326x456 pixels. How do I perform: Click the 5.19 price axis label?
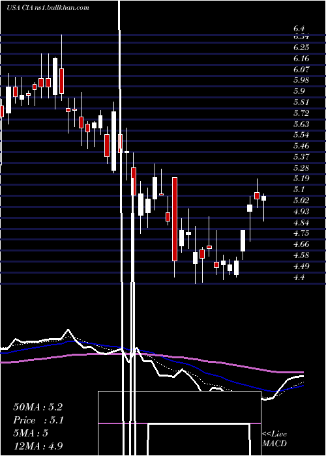pos(301,178)
